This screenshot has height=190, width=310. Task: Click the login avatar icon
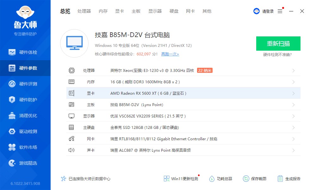[257, 11]
